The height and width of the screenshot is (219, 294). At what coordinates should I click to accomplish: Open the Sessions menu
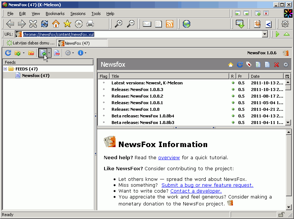click(x=78, y=14)
